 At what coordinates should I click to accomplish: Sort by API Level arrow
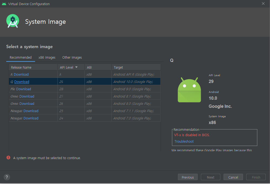tap(76, 67)
